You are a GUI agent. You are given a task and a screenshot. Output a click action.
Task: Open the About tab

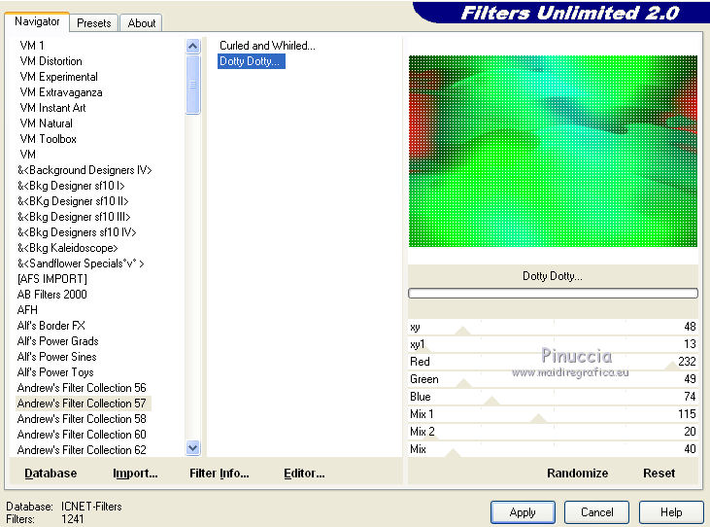pyautogui.click(x=141, y=22)
